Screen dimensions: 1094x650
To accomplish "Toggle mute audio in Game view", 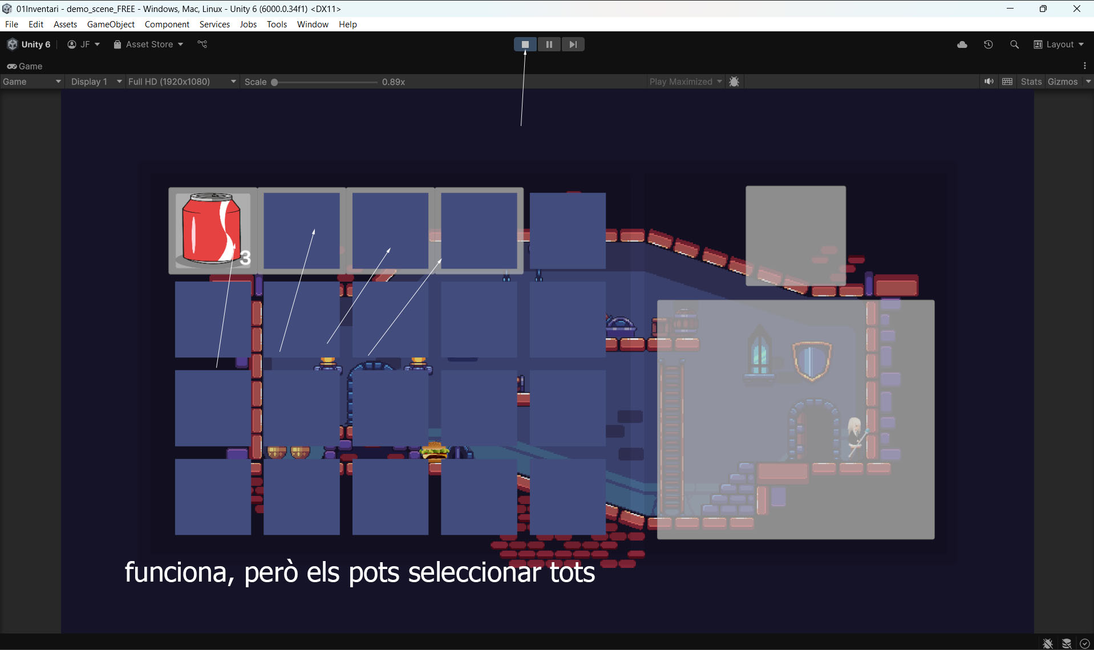I will (988, 82).
